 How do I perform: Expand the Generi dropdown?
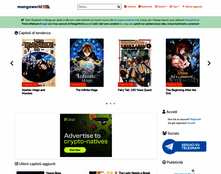(x=161, y=7)
